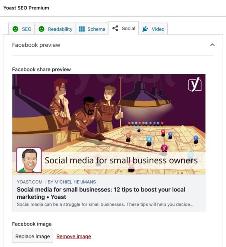Click the green smiley SEO score icon
226x247 pixels.
tap(15, 29)
